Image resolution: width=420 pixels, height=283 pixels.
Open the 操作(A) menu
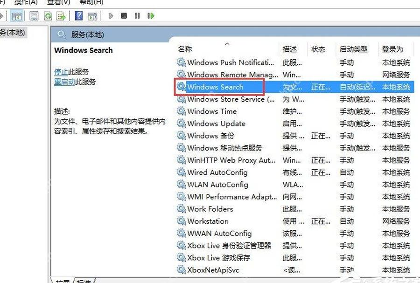coord(26,2)
